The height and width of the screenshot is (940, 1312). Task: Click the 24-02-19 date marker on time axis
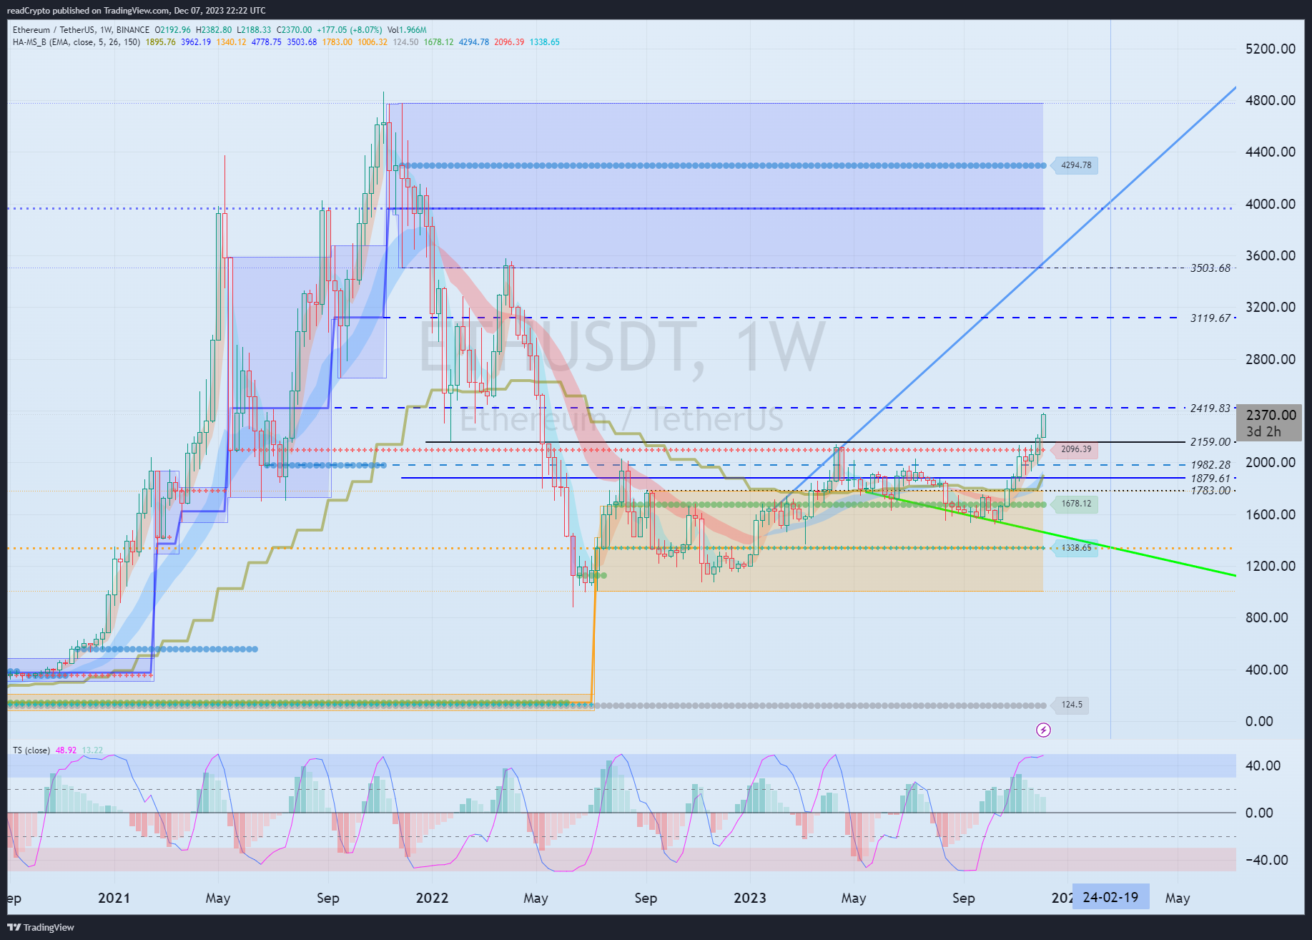click(x=1110, y=897)
